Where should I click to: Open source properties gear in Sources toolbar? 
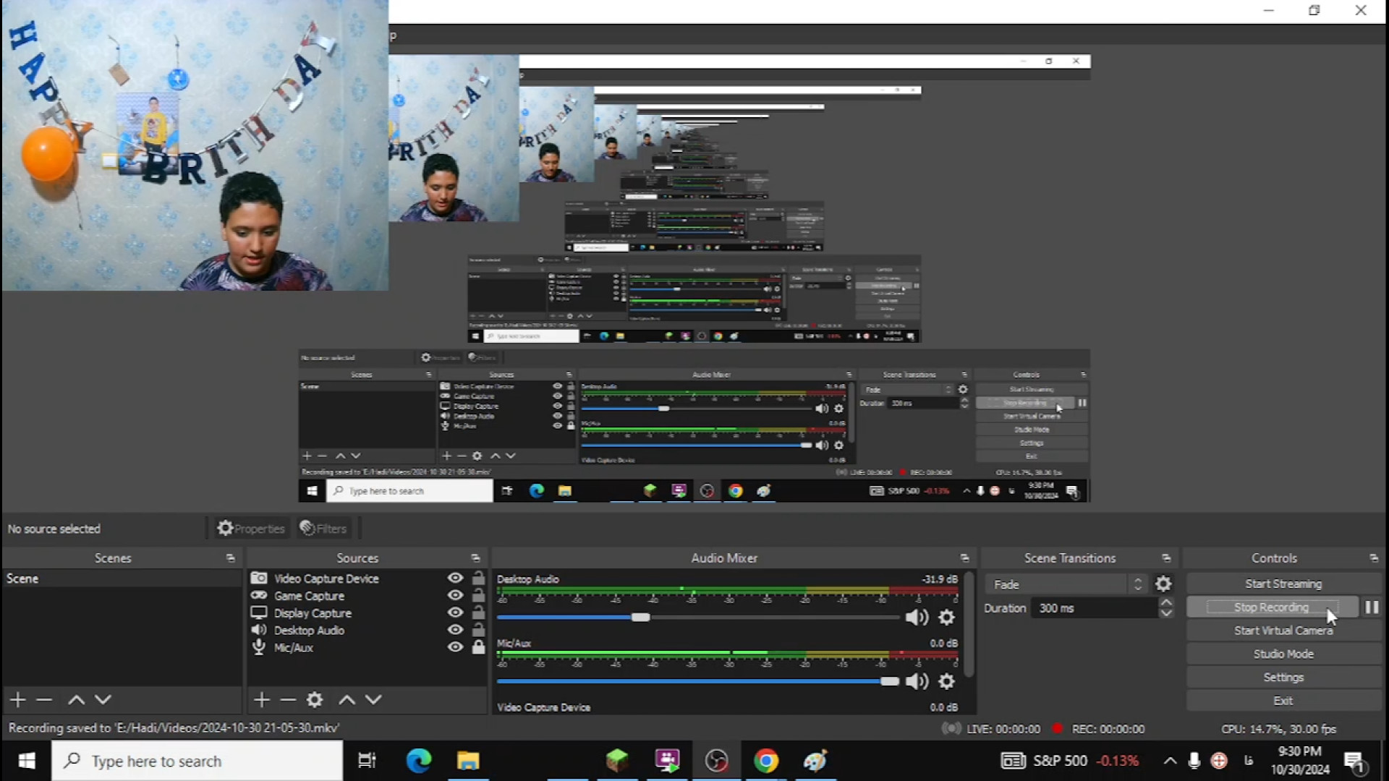pos(314,699)
